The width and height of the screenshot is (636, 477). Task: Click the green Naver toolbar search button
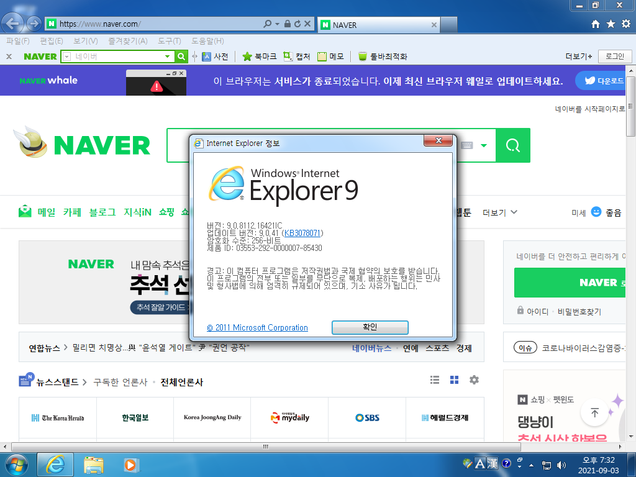tap(181, 57)
